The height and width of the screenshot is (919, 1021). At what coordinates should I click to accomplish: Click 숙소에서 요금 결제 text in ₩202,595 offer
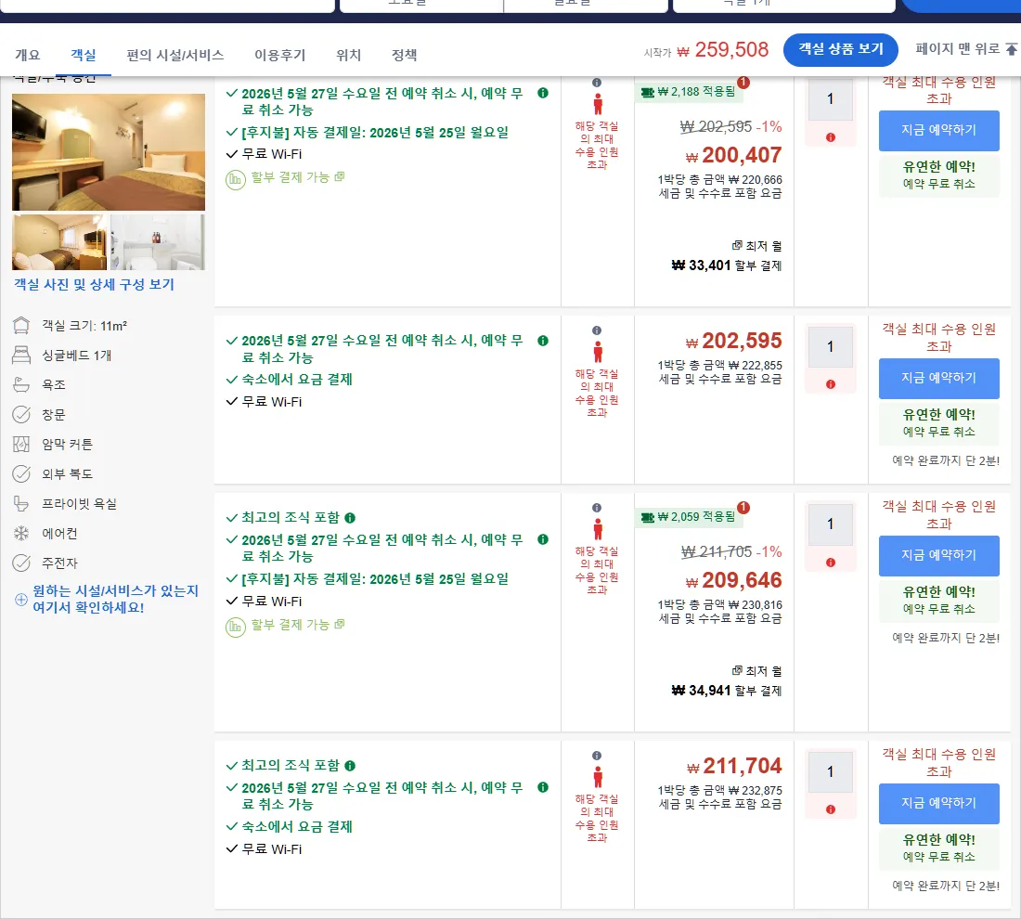pos(297,380)
